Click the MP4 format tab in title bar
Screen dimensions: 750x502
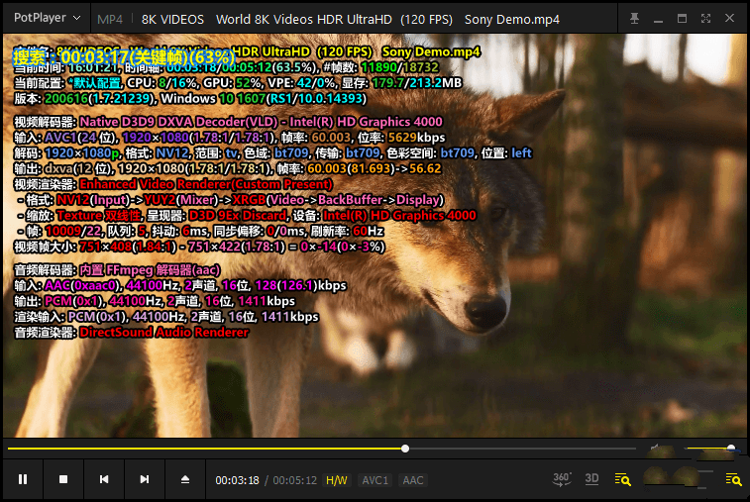point(110,19)
